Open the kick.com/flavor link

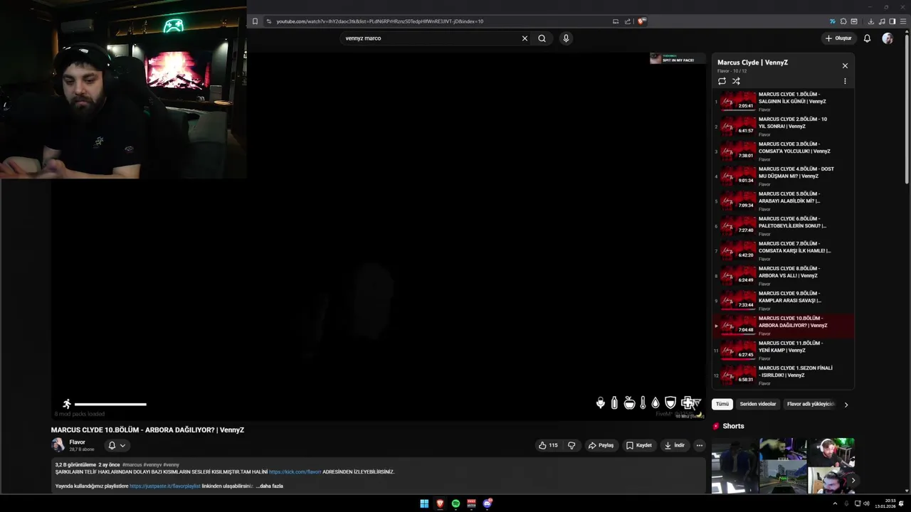[x=295, y=471]
